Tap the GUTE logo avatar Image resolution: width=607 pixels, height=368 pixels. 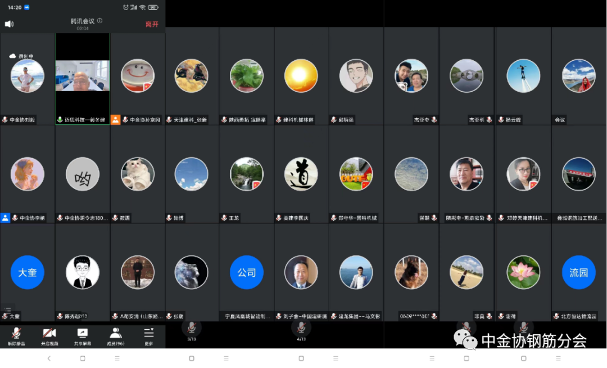[356, 174]
